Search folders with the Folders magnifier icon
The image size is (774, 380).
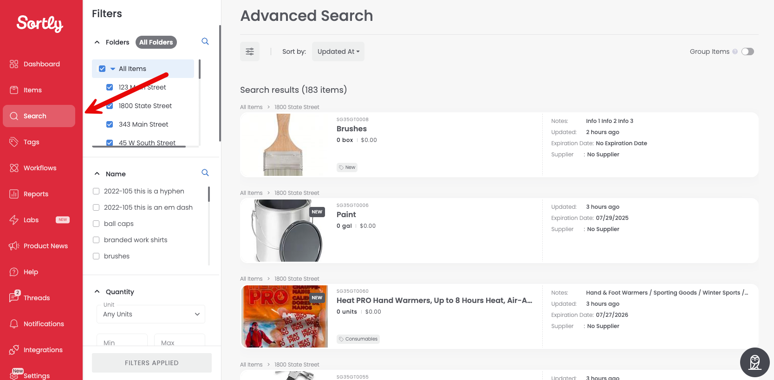(x=205, y=41)
